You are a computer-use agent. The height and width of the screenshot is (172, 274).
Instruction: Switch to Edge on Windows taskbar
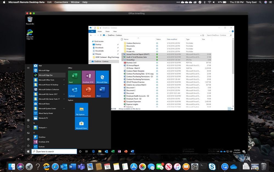pos(93,151)
